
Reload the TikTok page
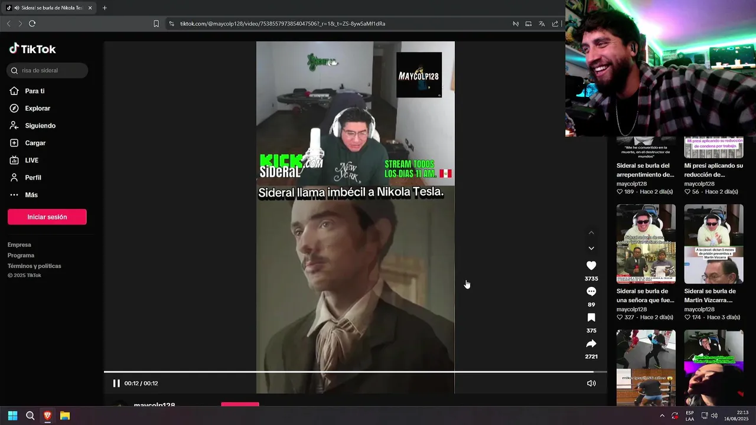[x=32, y=24]
